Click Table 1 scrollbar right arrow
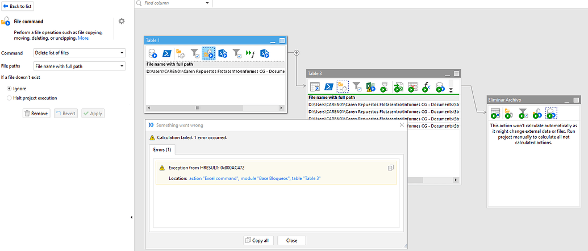This screenshot has height=251, width=588. [282, 108]
